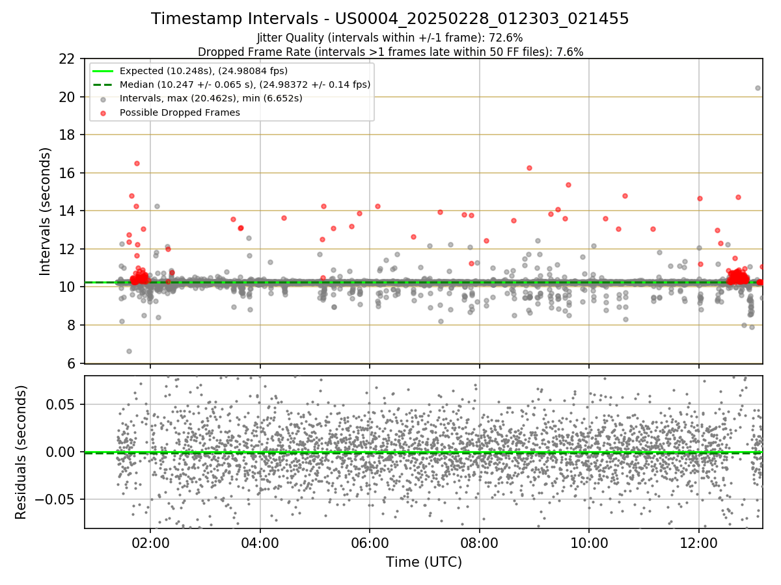Click the 14 tick on the intervals axis
The height and width of the screenshot is (585, 781).
click(x=69, y=211)
